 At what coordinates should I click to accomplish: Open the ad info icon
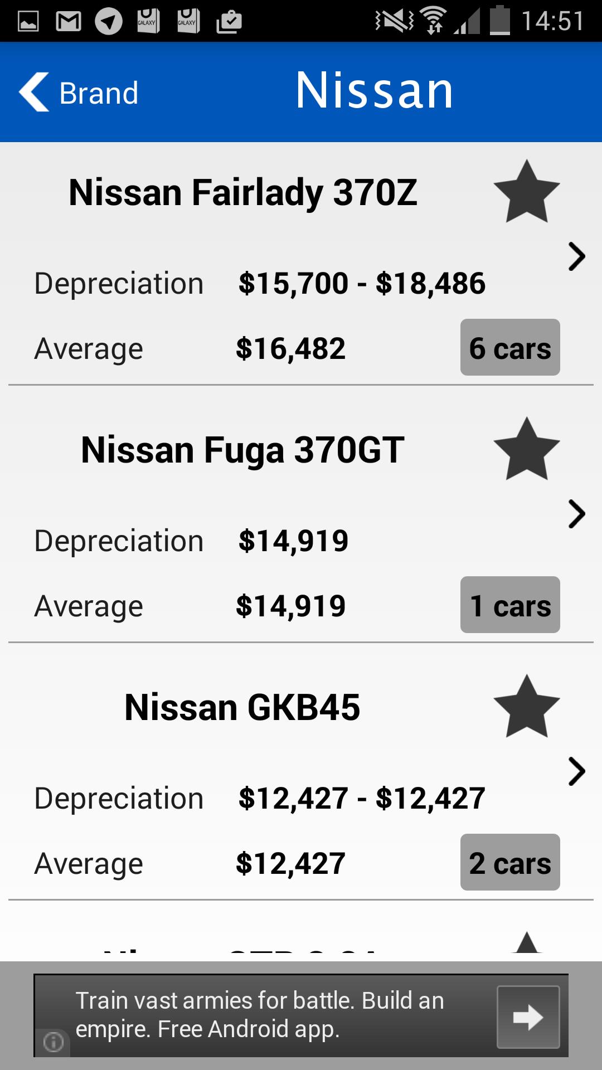tap(54, 1042)
